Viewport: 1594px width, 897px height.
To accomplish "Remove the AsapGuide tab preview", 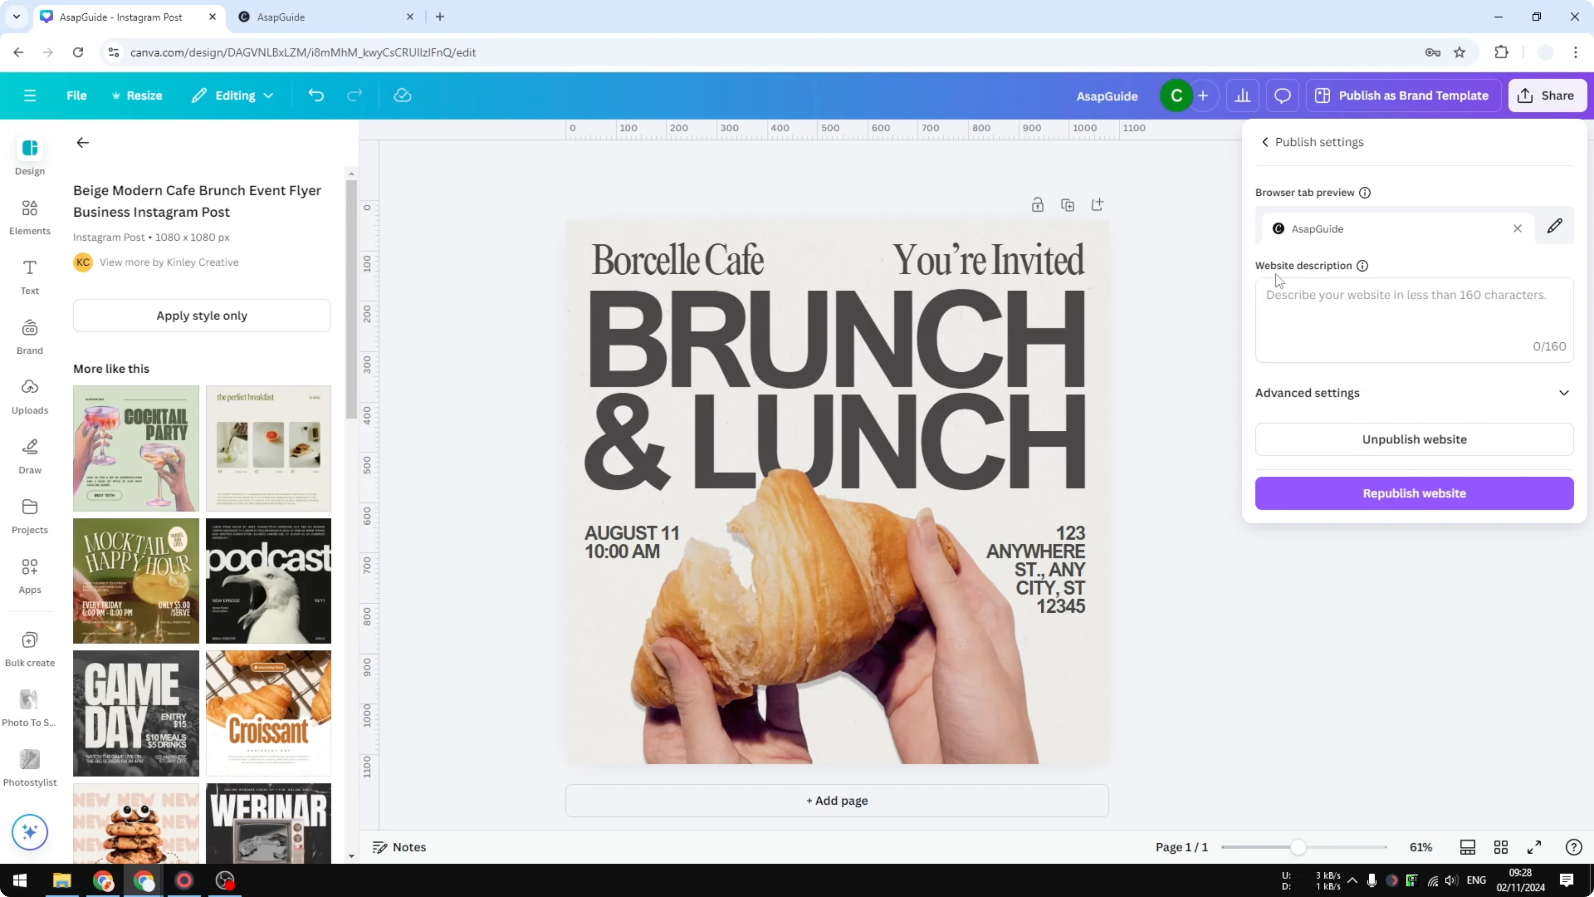I will [x=1517, y=228].
